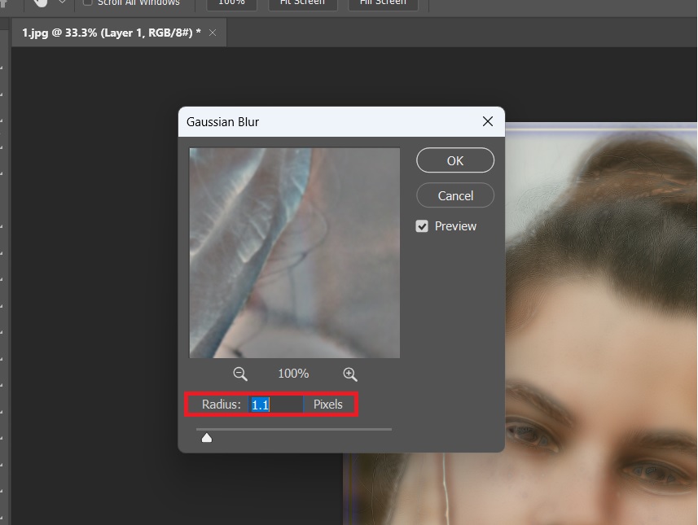This screenshot has height=525, width=698.
Task: Open the Hand tool preset dropdown
Action: [63, 2]
